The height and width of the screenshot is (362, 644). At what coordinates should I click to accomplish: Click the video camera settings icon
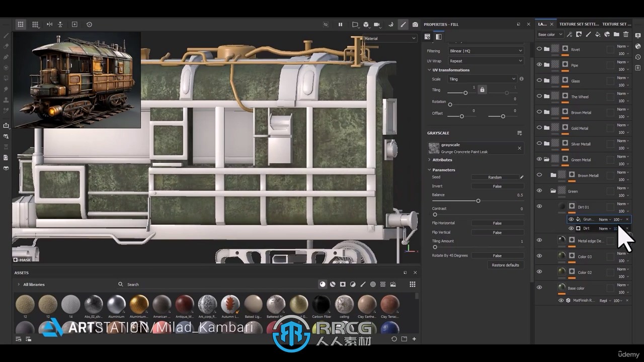[x=377, y=24]
